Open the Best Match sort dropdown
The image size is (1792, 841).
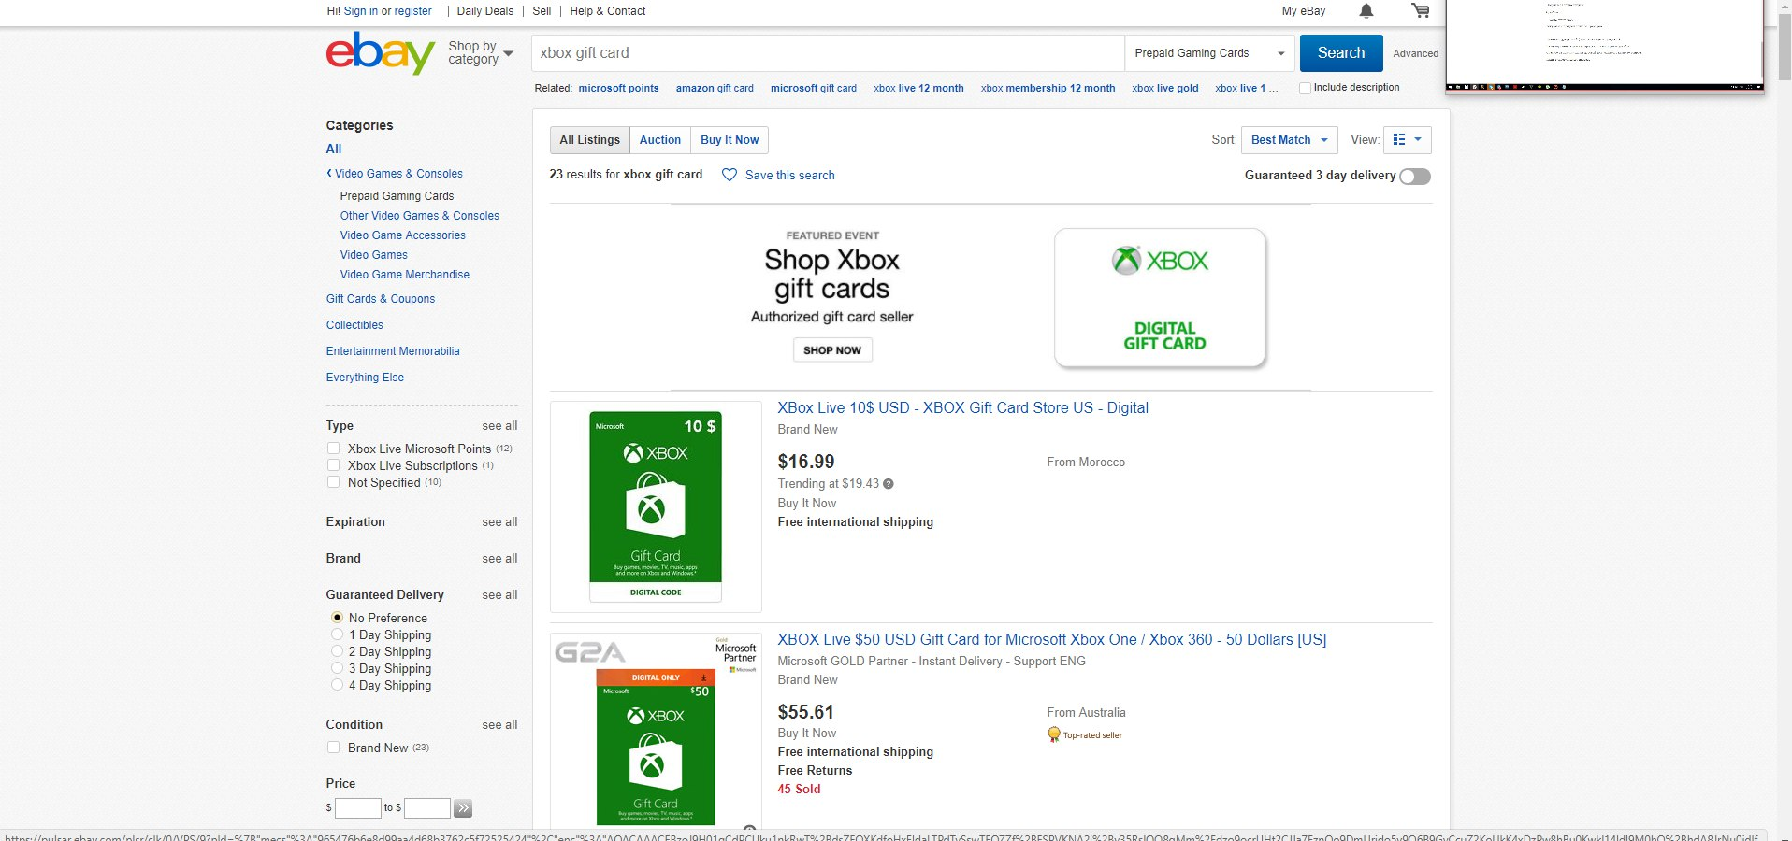1289,140
